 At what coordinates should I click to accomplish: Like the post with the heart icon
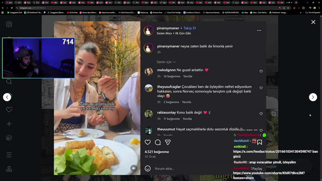point(148,143)
